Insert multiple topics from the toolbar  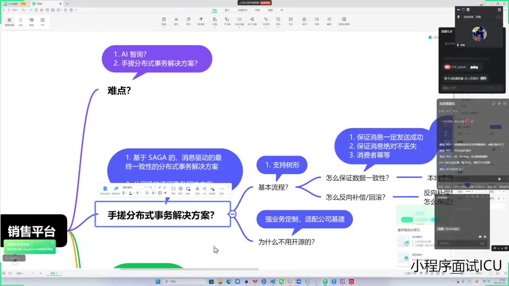(x=252, y=21)
